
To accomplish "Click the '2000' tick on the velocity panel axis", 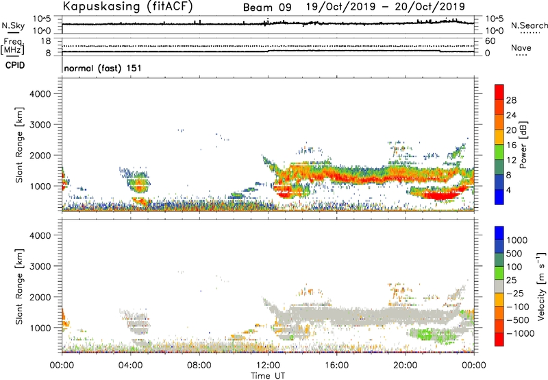I will pos(40,297).
